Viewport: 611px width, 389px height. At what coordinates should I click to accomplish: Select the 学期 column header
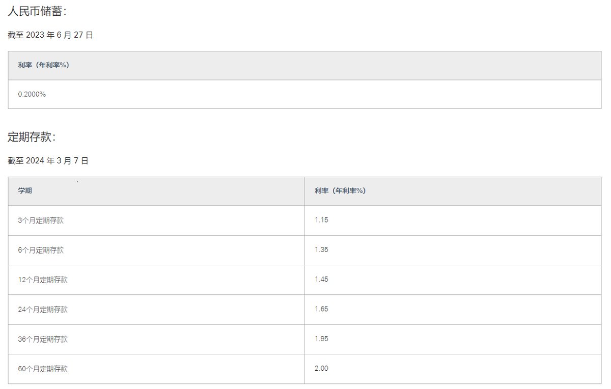pyautogui.click(x=25, y=191)
